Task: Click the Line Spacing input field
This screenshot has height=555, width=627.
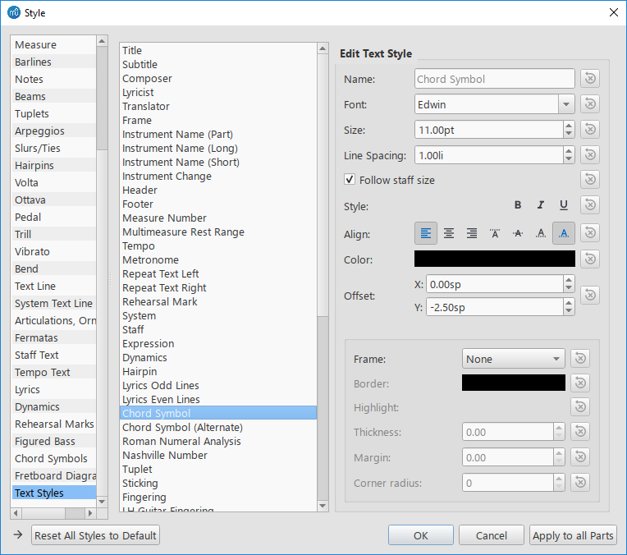Action: (x=489, y=155)
